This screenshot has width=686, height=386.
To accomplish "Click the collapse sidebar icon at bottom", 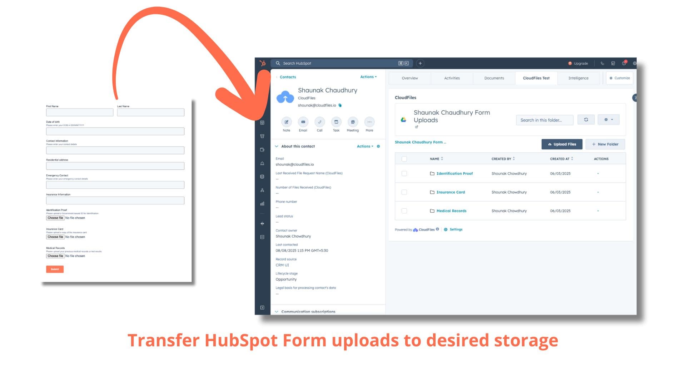I will (262, 307).
